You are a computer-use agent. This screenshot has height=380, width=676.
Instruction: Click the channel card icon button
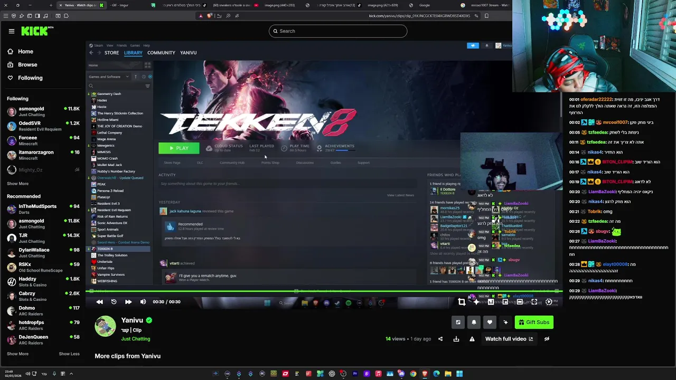click(458, 322)
